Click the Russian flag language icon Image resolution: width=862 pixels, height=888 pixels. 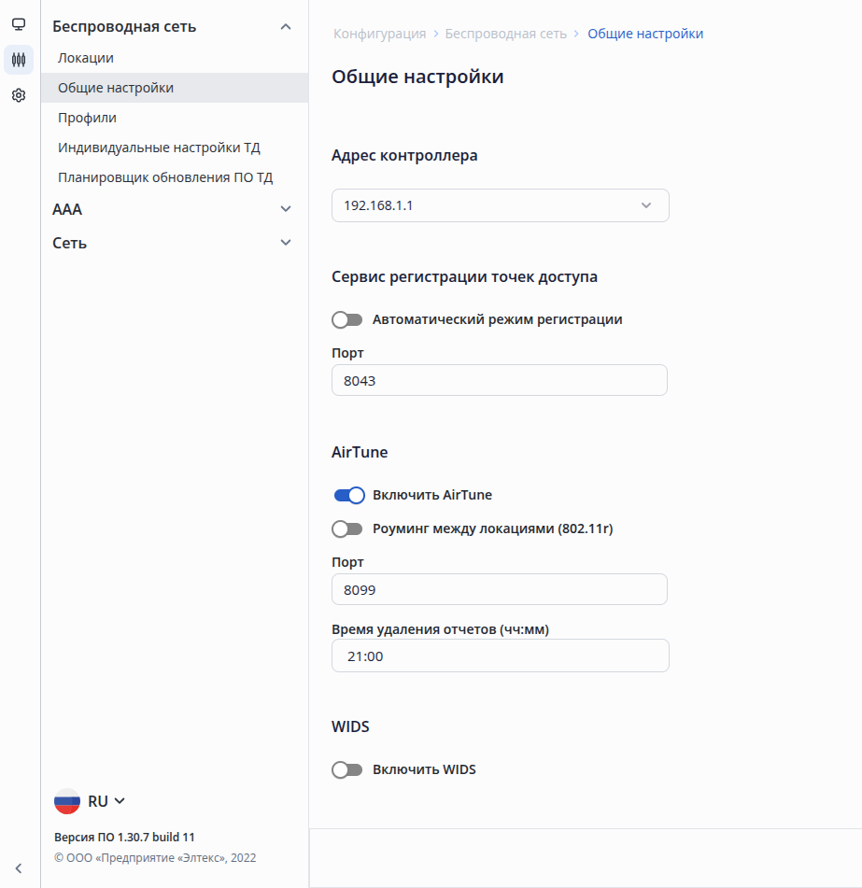tap(67, 801)
